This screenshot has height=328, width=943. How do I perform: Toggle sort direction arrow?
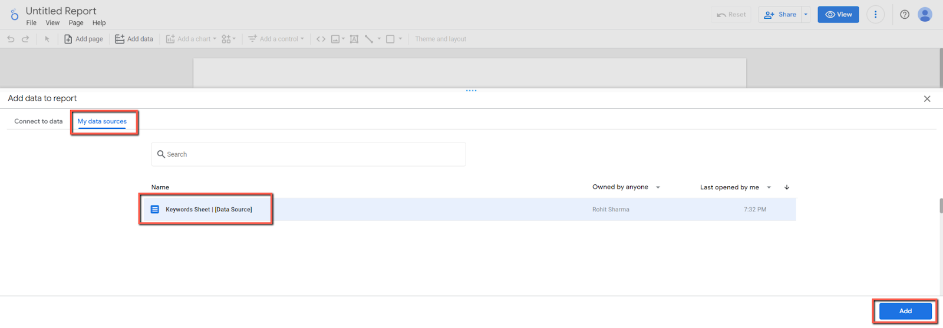(787, 187)
